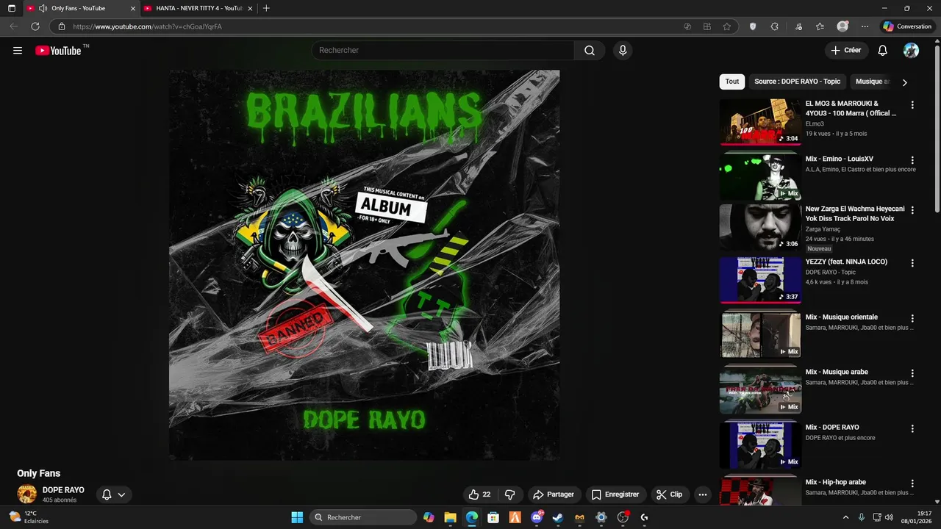The image size is (941, 529).
Task: Open the Settings and more ellipsis menu
Action: [865, 26]
